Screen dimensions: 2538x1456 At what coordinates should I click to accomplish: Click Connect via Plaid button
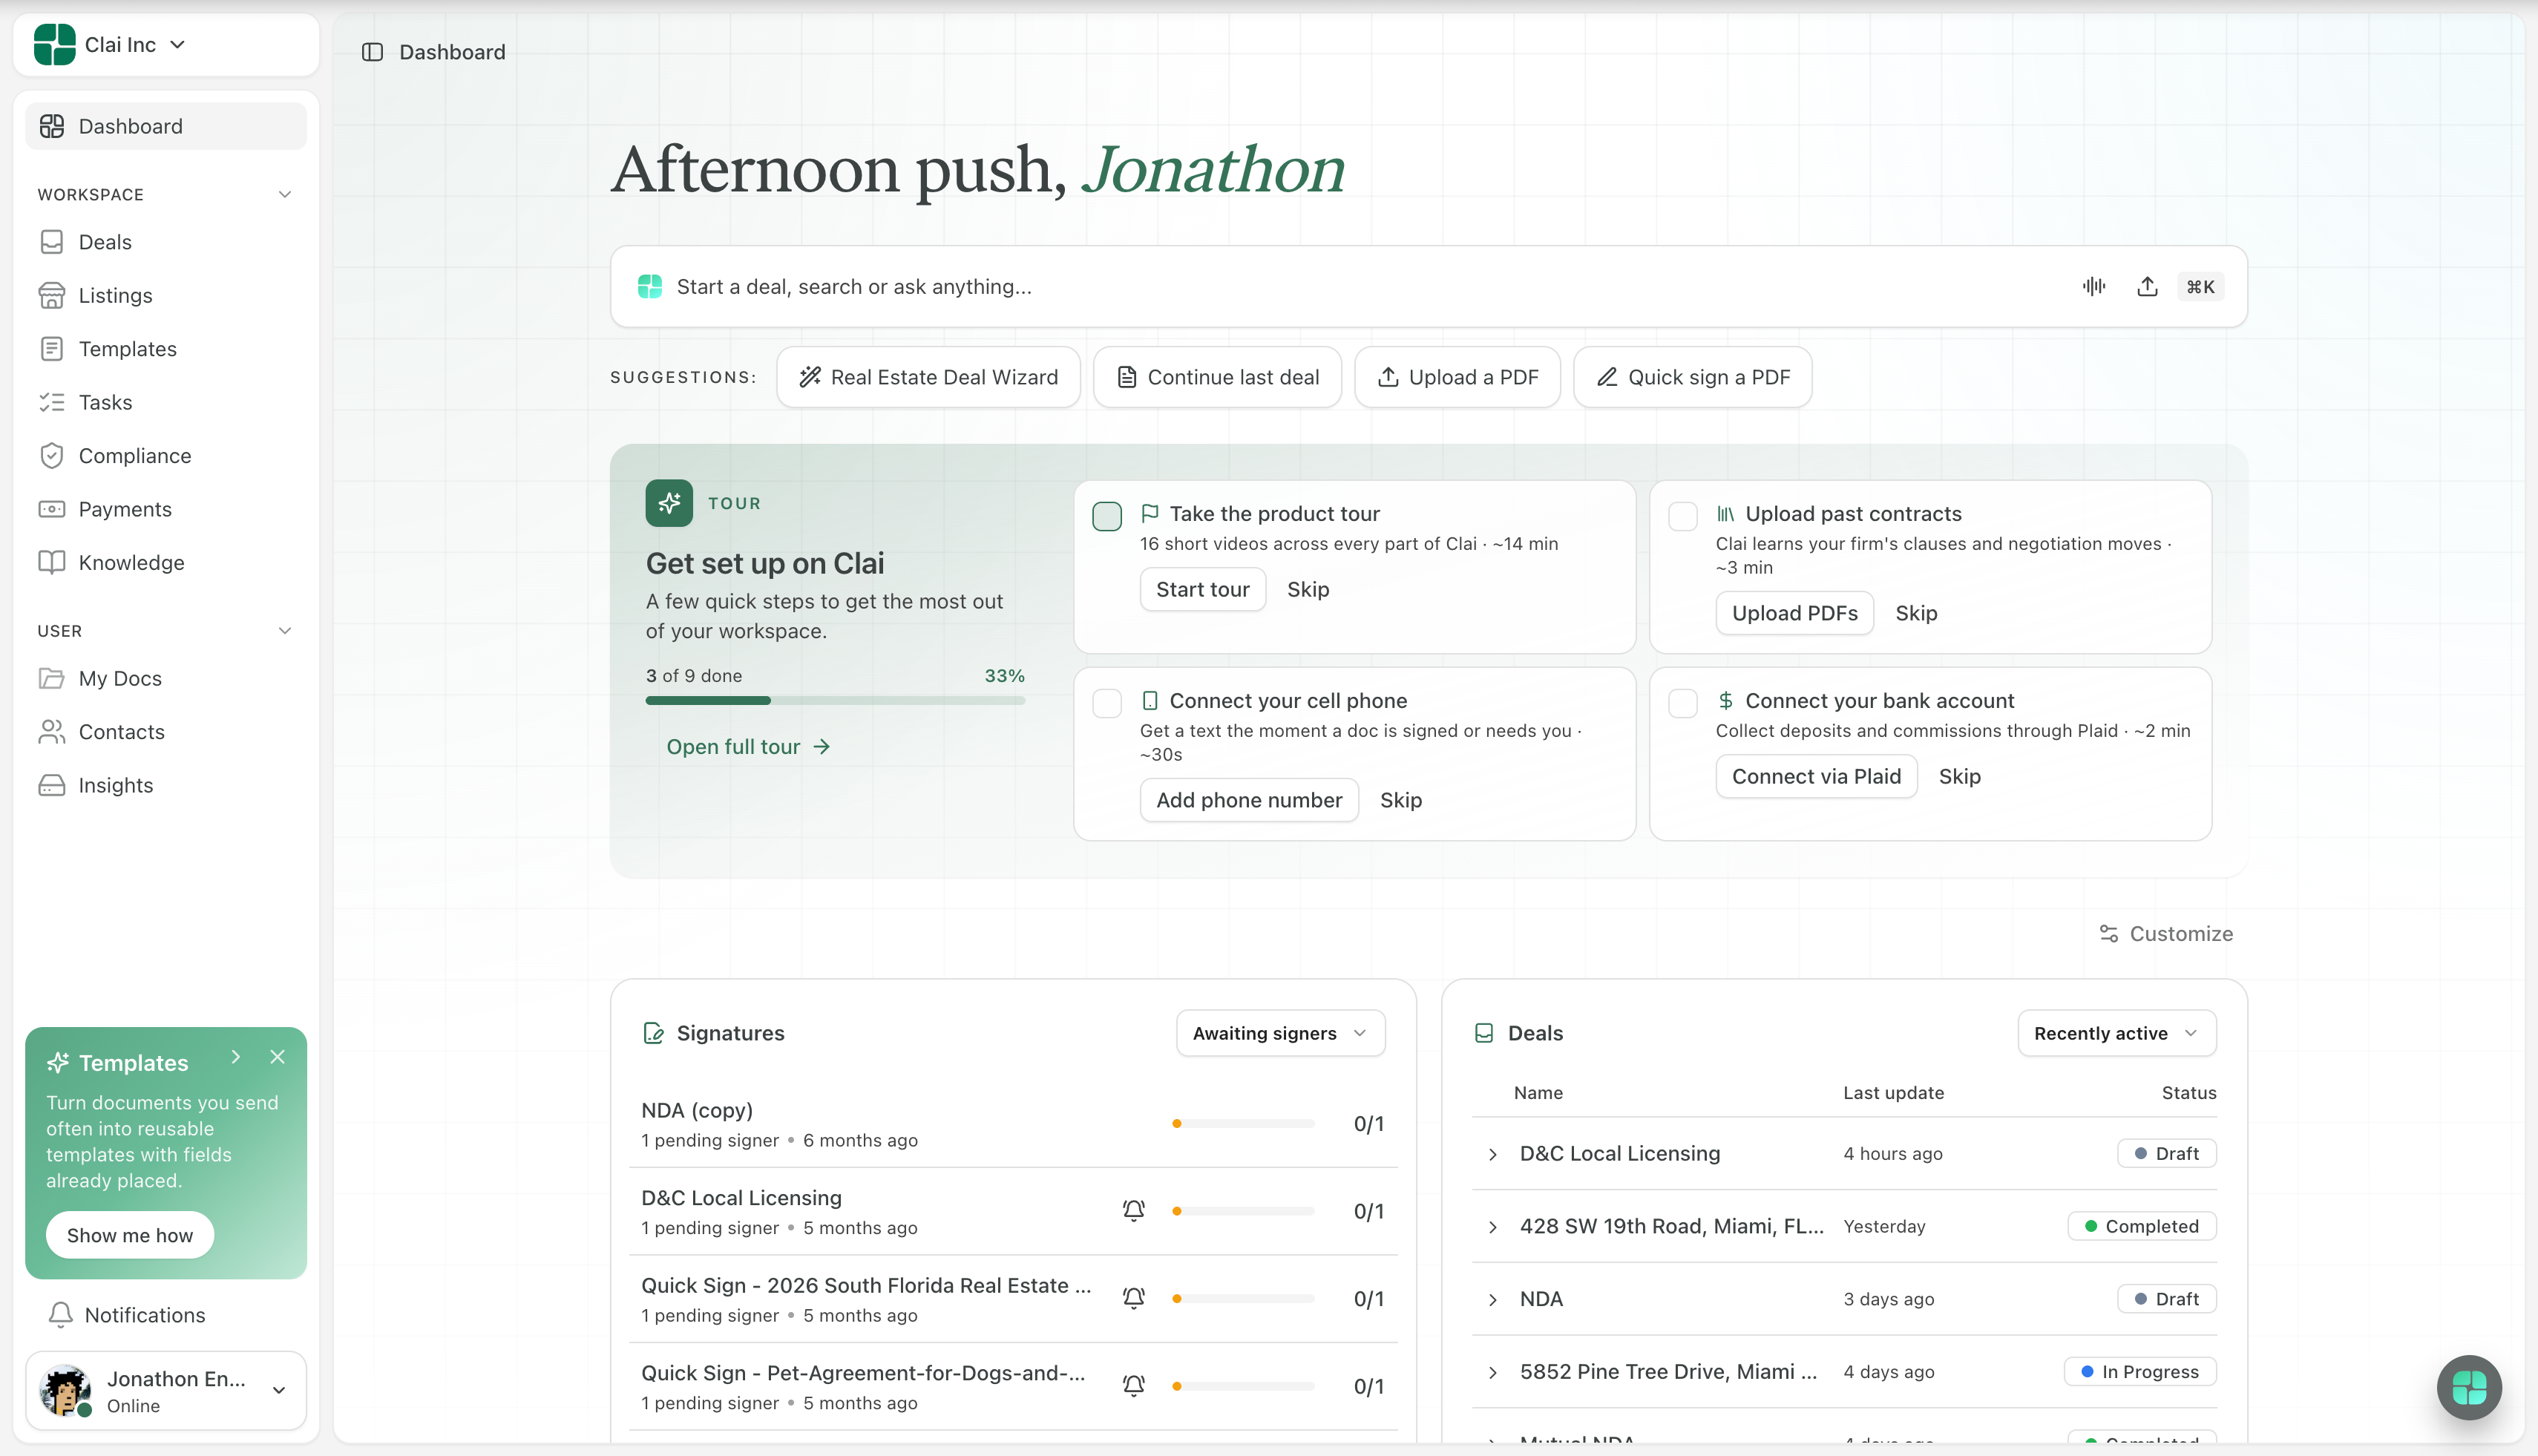1816,777
